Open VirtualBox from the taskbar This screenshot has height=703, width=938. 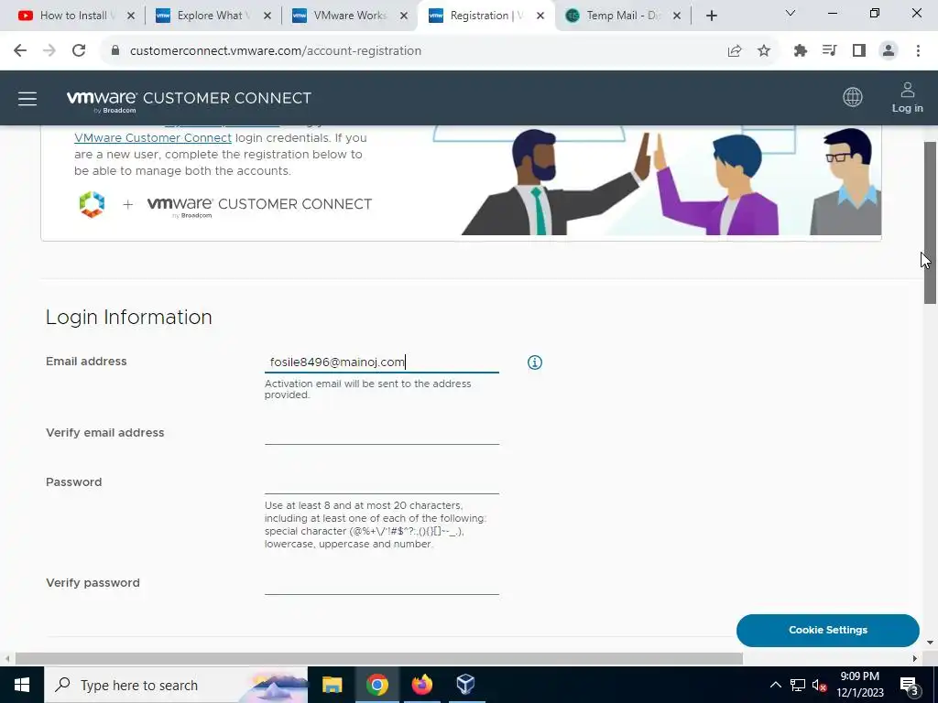(x=465, y=685)
